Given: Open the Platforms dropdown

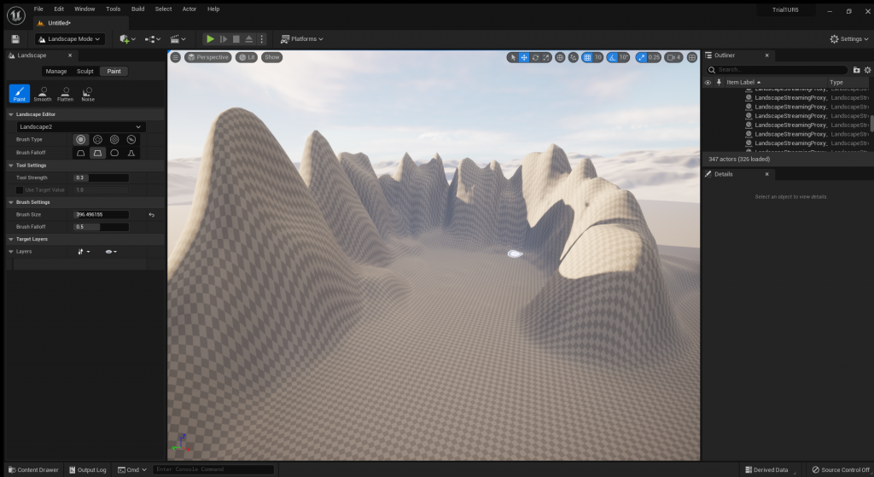Looking at the screenshot, I should 301,39.
